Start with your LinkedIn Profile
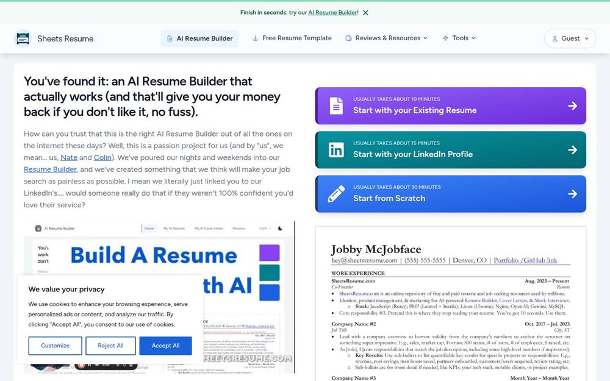 click(451, 150)
